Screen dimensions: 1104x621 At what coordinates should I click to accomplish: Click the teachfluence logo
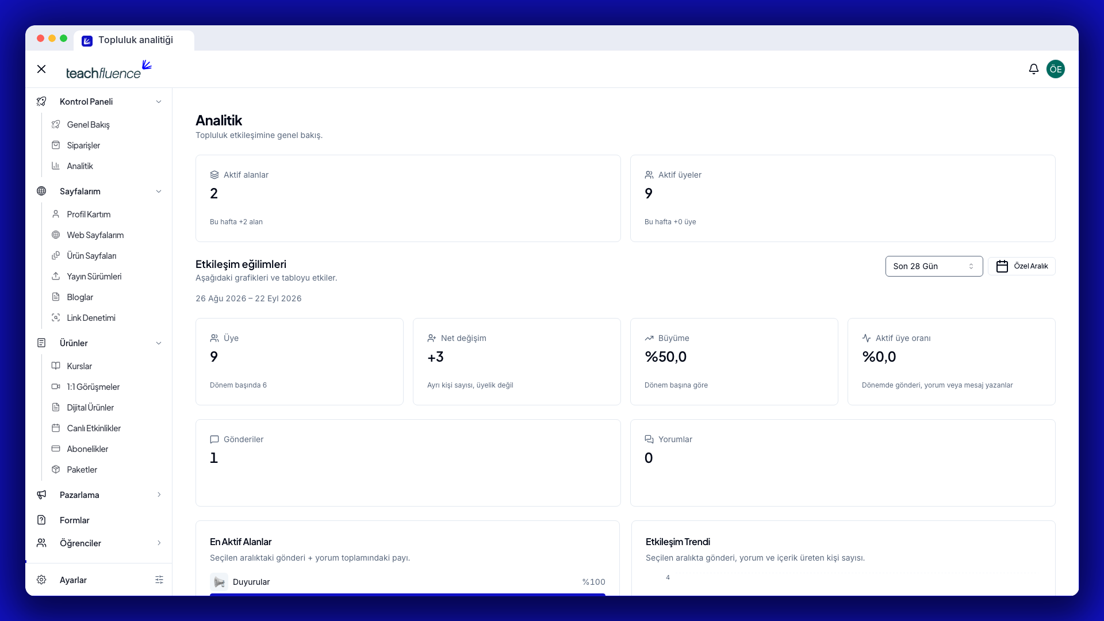pos(109,70)
